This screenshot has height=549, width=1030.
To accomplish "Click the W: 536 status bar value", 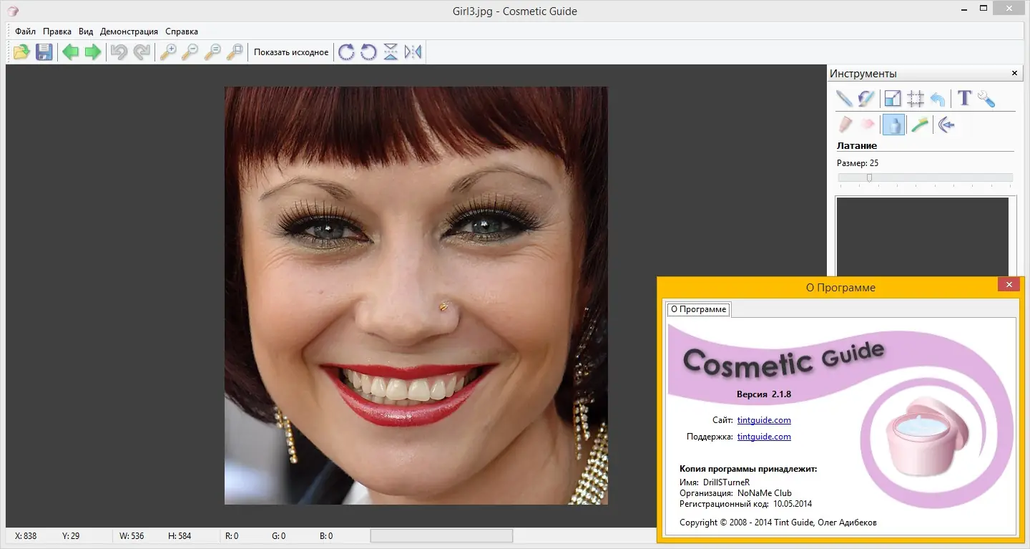I will click(132, 536).
